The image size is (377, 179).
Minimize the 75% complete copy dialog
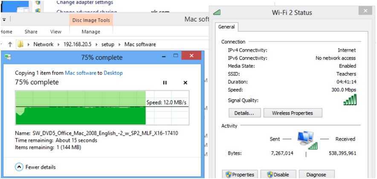point(164,57)
